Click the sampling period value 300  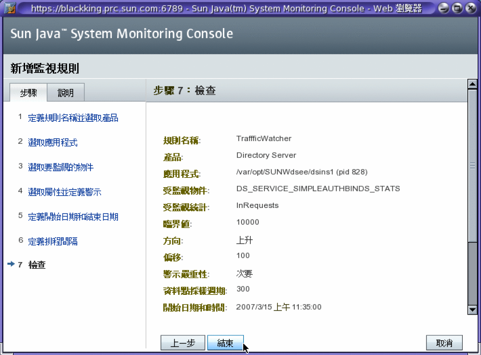(x=243, y=289)
